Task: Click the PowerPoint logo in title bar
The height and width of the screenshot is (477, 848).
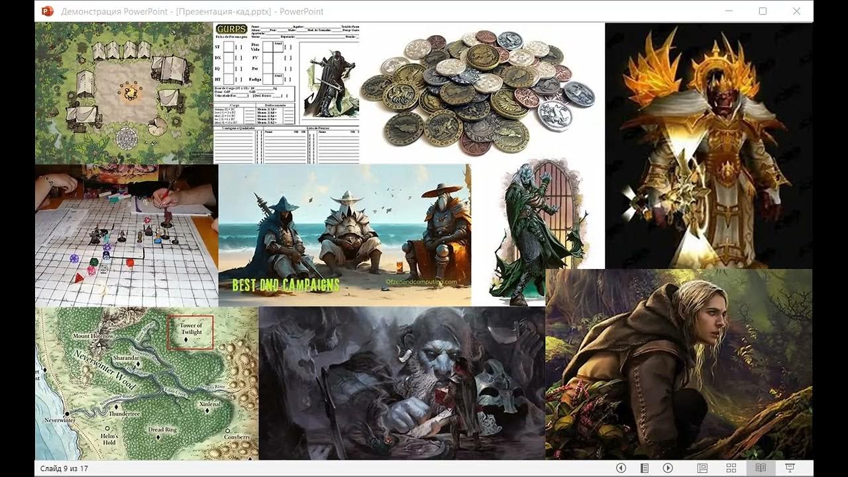Action: click(x=47, y=11)
